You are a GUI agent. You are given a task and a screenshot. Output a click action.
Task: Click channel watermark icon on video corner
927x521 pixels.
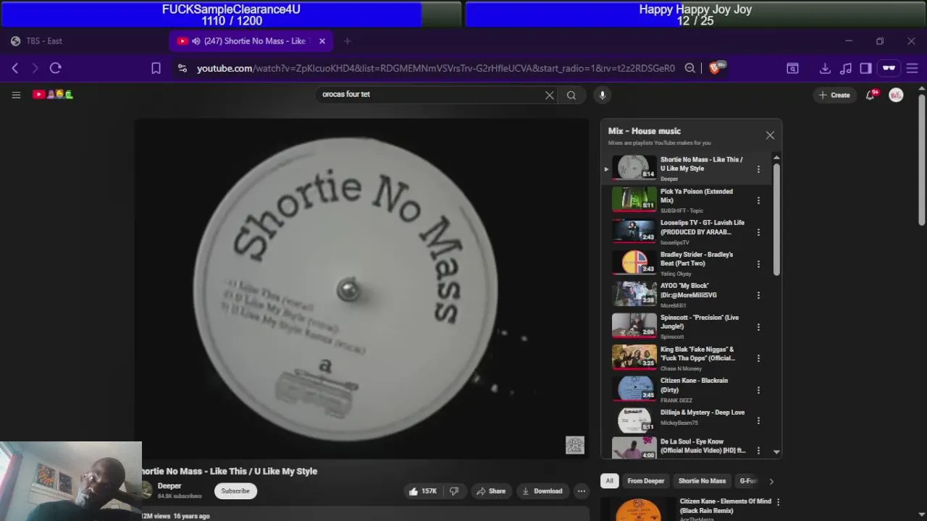coord(574,445)
